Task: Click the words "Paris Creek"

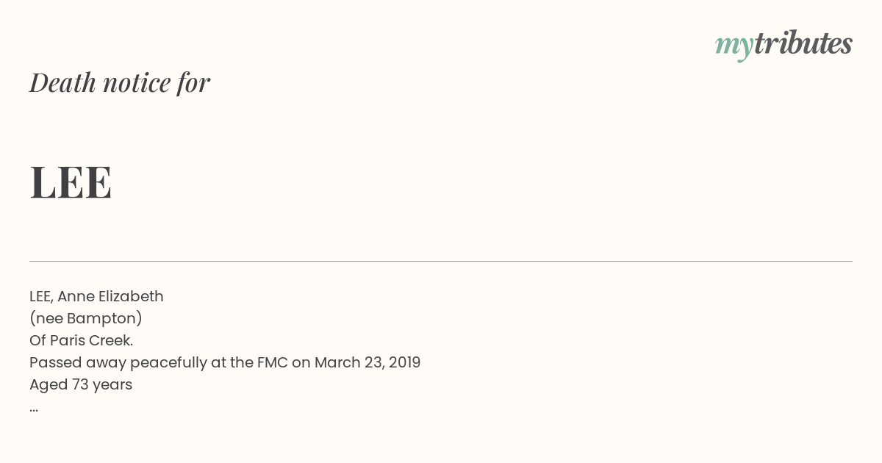Action: click(x=90, y=340)
